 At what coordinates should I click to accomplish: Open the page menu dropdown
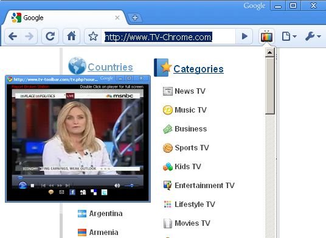click(289, 37)
